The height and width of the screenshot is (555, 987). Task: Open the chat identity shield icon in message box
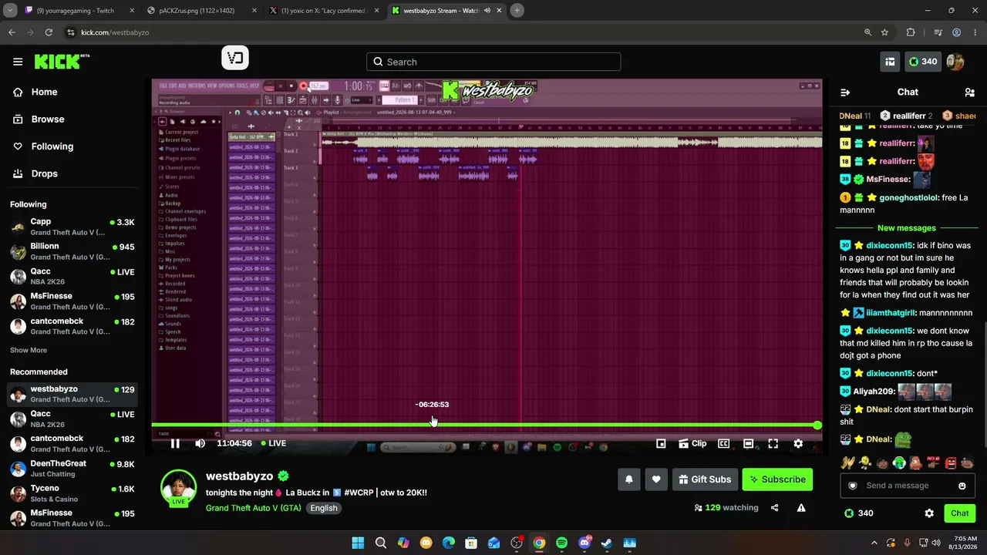click(853, 486)
